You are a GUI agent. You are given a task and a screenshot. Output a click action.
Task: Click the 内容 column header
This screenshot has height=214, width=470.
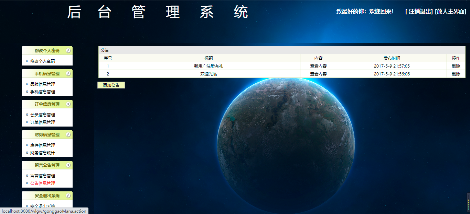pos(319,58)
